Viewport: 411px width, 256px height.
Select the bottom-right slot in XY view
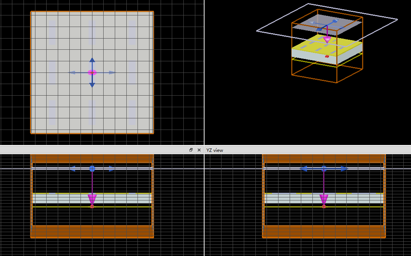click(132, 112)
